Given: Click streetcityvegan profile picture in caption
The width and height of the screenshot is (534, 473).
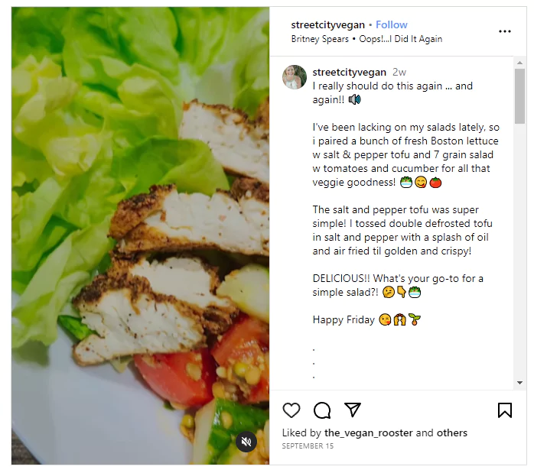Looking at the screenshot, I should point(295,77).
